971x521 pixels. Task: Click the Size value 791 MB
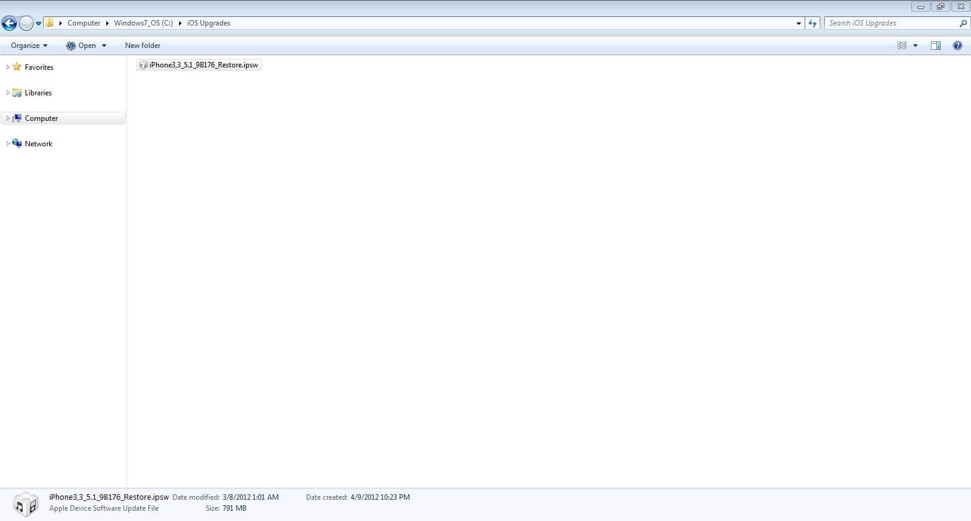(x=234, y=508)
